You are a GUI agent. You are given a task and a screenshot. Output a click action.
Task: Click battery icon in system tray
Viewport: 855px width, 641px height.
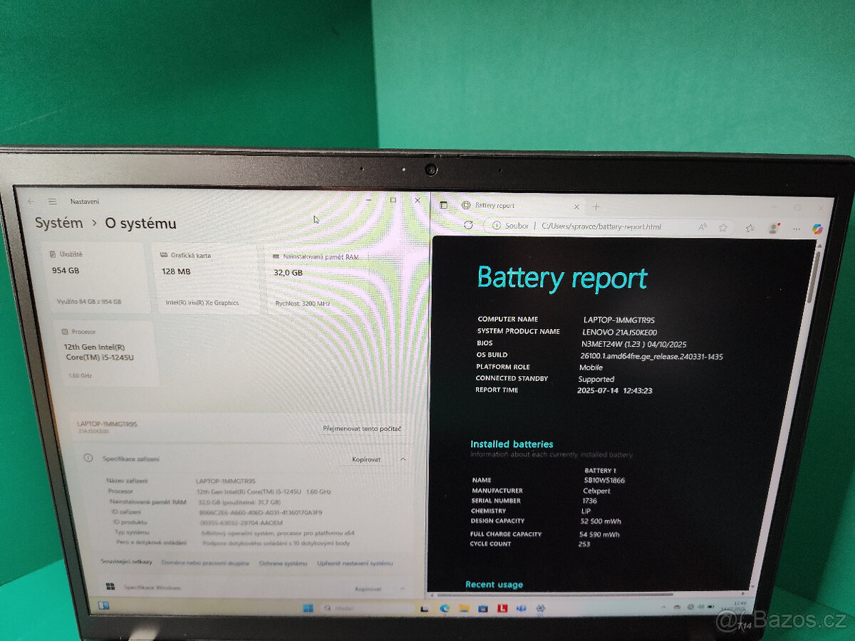[710, 606]
